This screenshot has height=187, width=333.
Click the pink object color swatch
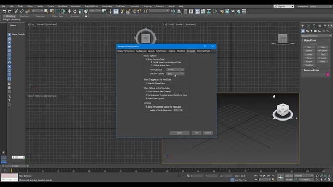tap(328, 74)
